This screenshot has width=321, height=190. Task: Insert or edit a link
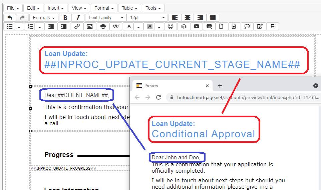[77, 26]
